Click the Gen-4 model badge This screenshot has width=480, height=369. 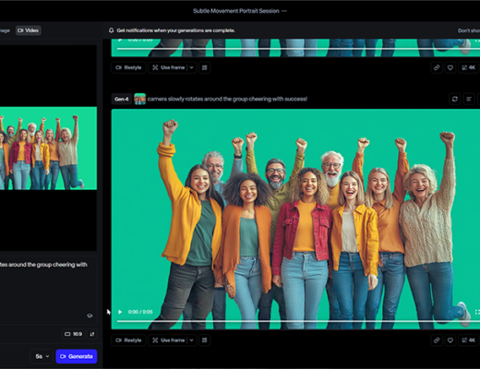pos(122,99)
